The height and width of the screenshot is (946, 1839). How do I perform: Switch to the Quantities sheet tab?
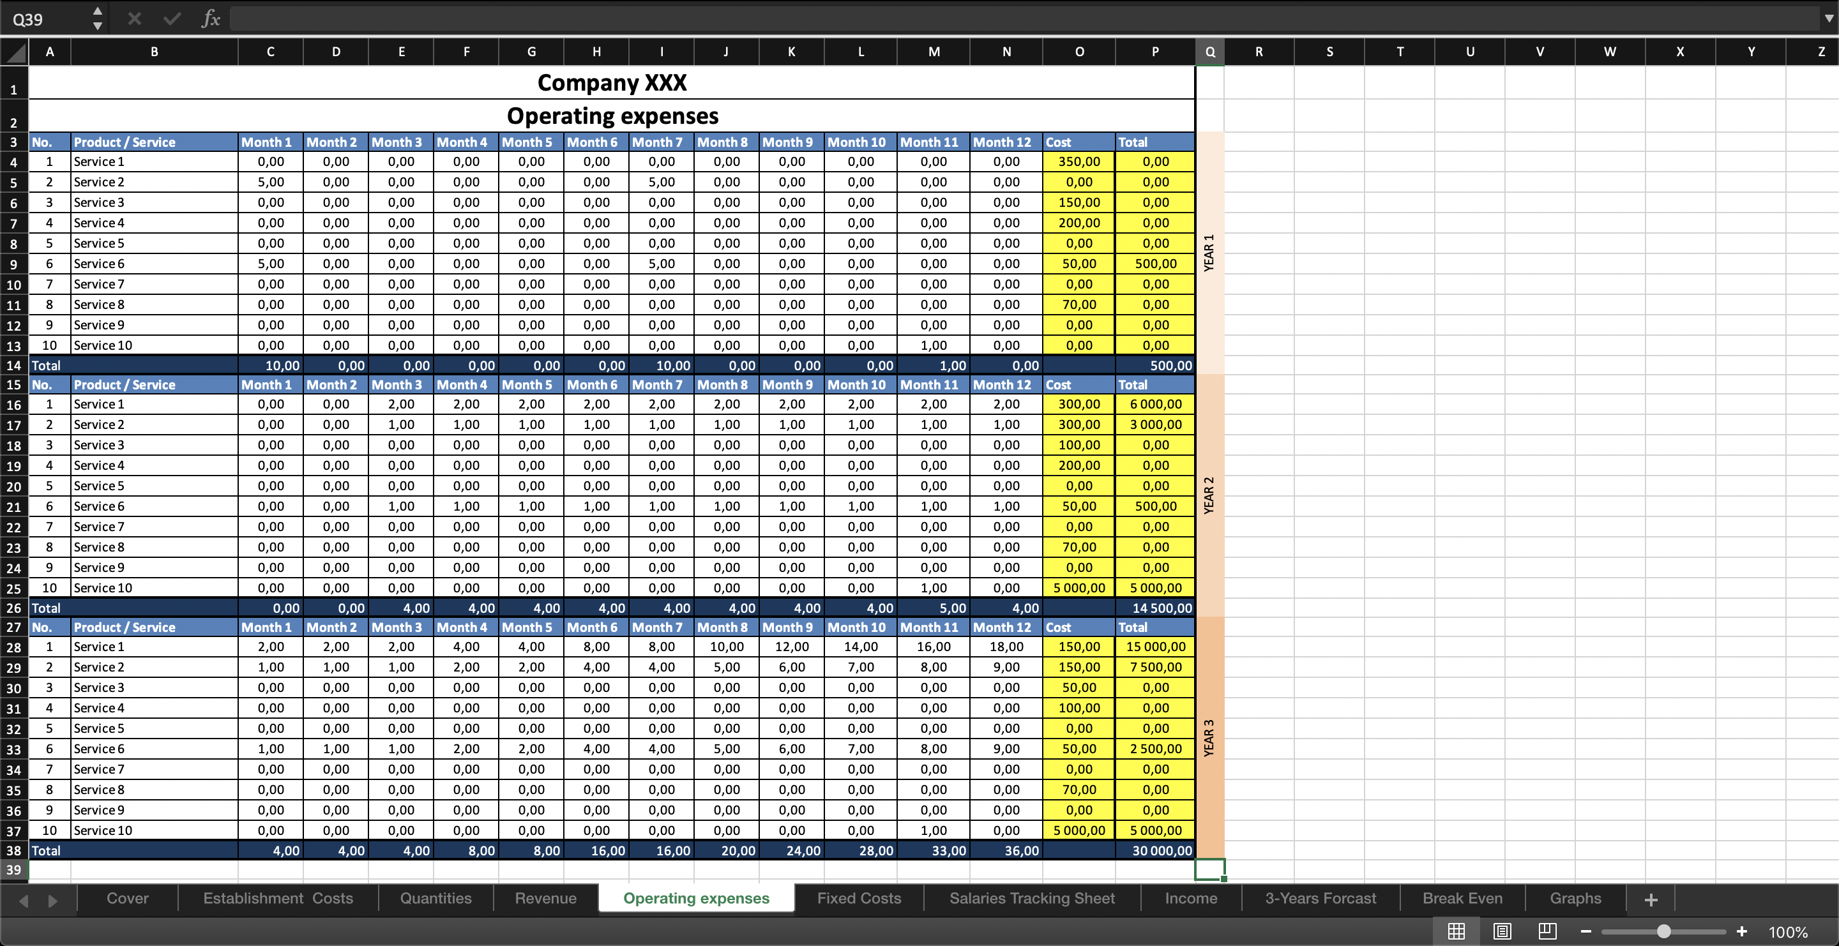tap(435, 899)
